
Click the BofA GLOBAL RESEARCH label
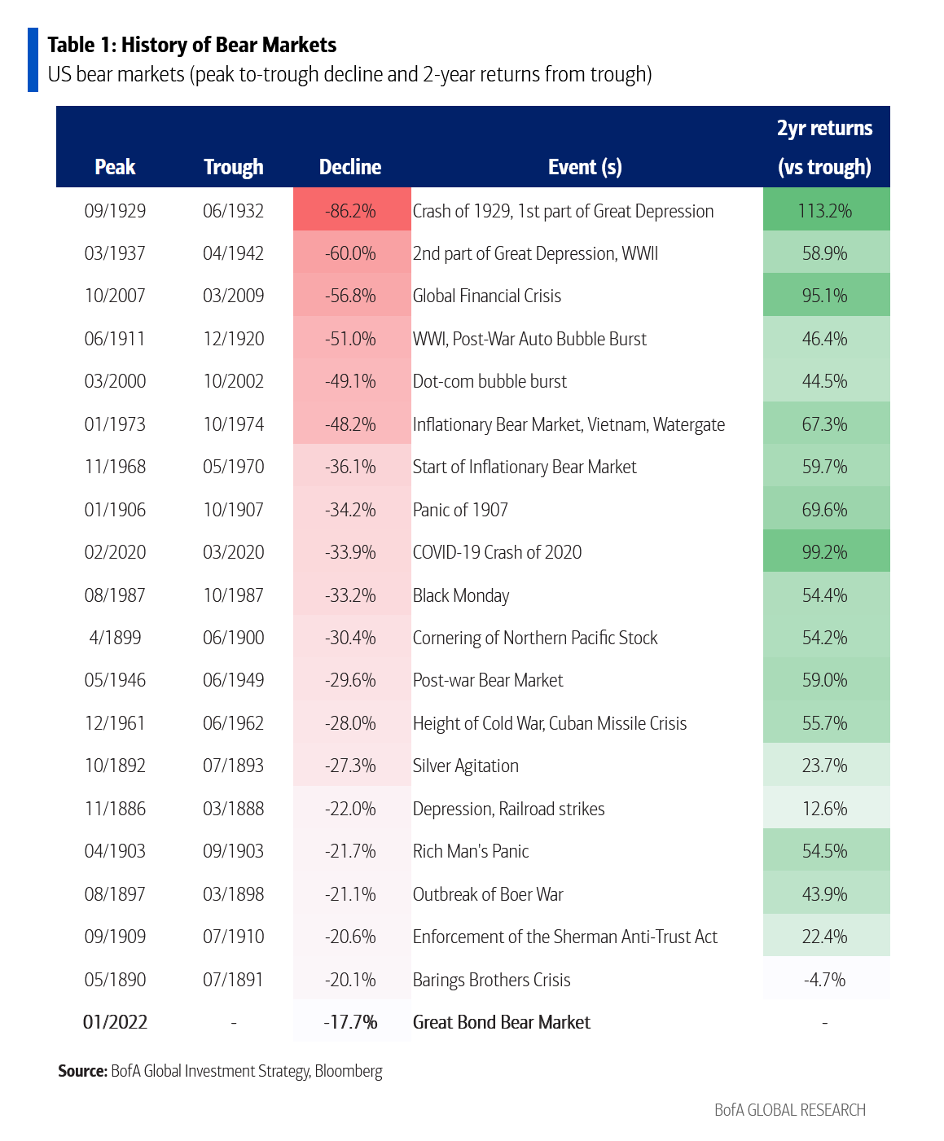[790, 1110]
